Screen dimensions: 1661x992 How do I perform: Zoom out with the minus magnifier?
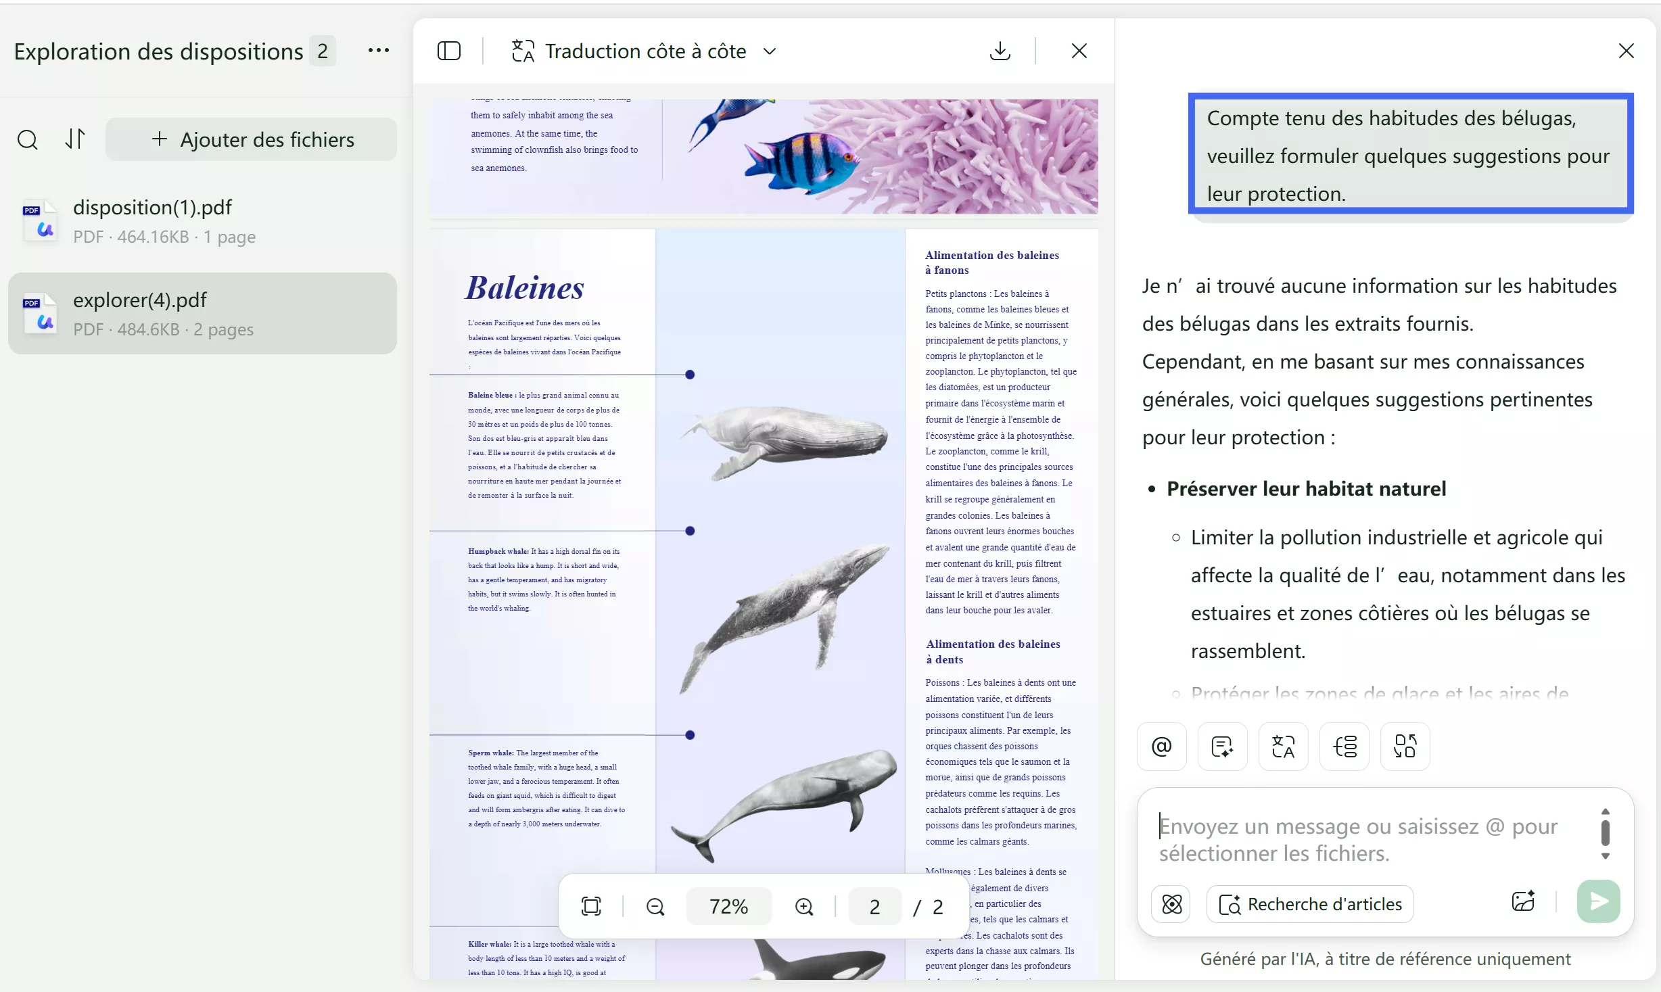tap(655, 906)
